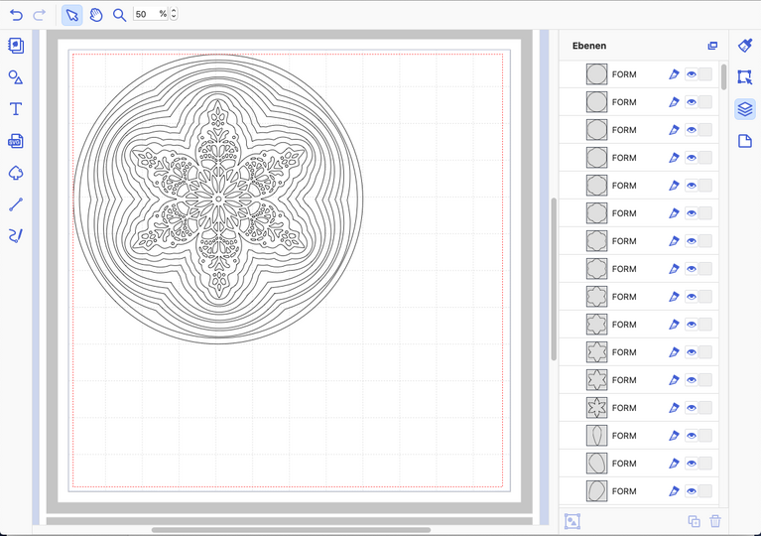761x536 pixels.
Task: Click the pen icon on the topmost FORM layer
Action: coord(674,74)
